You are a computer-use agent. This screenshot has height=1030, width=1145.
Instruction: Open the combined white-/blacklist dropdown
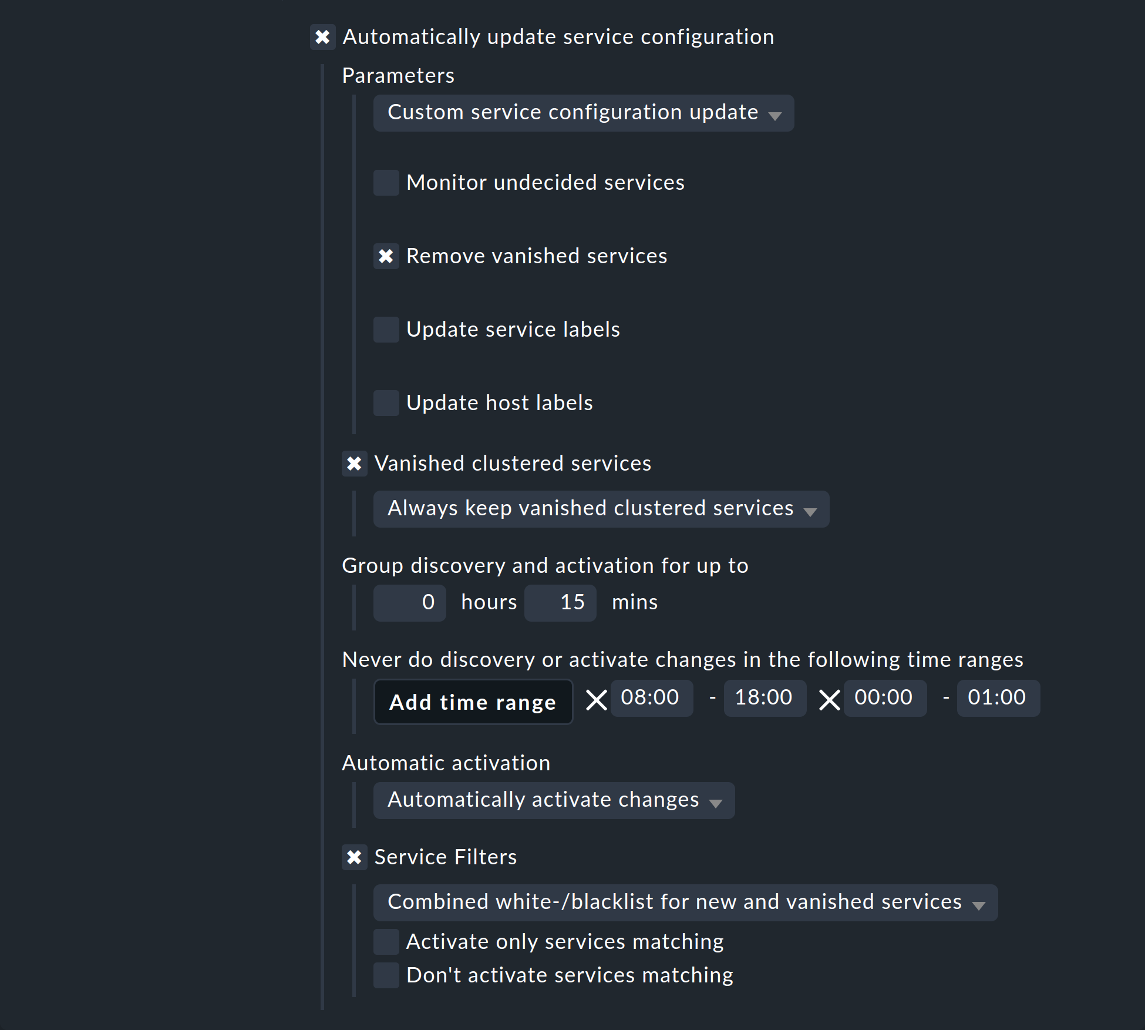[x=685, y=902]
